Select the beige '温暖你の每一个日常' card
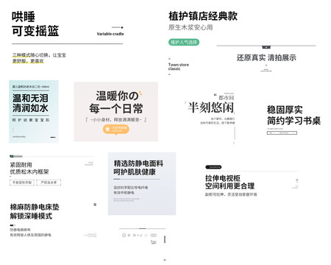331x265 pixels. point(115,112)
